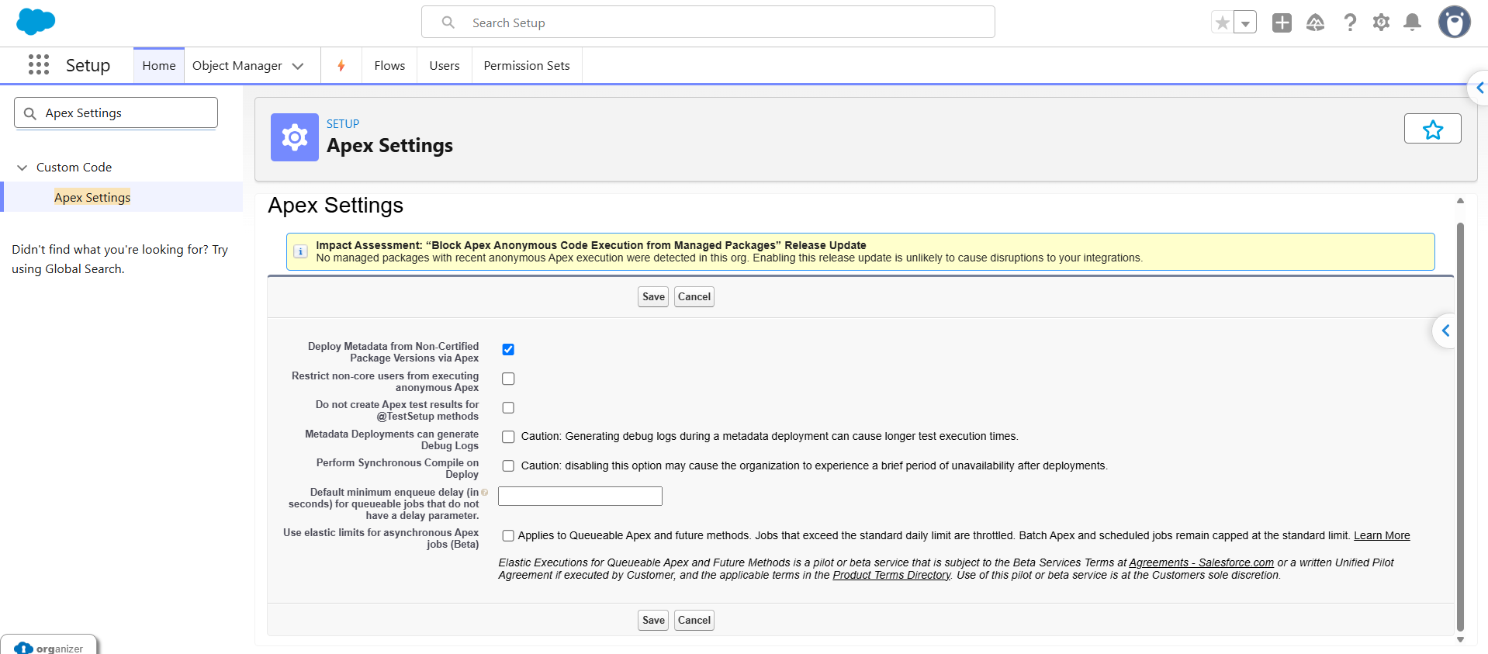Open the Agreements - Salesforce.com link

click(1201, 562)
